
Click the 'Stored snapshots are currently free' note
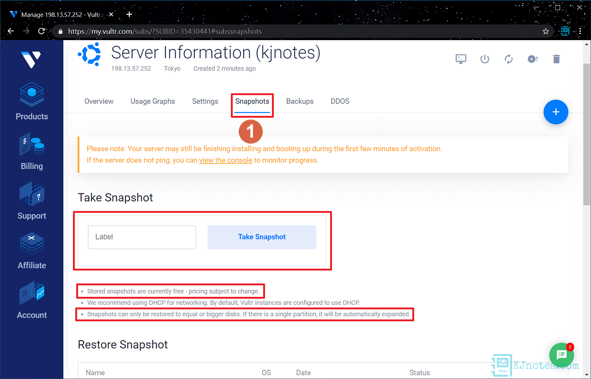click(173, 291)
